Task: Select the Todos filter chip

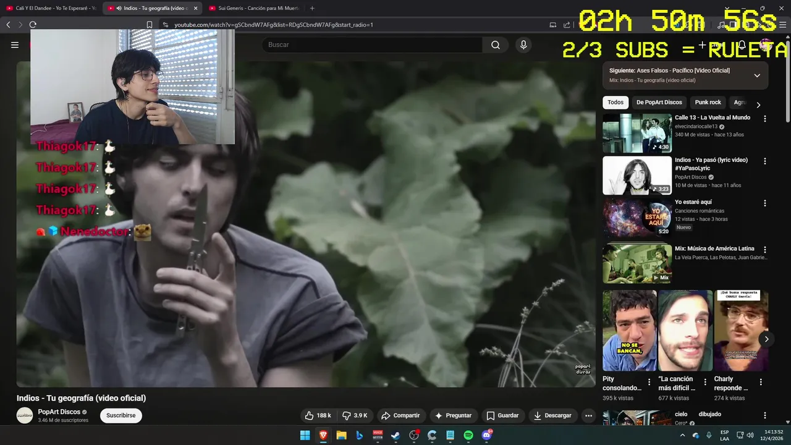Action: point(615,103)
